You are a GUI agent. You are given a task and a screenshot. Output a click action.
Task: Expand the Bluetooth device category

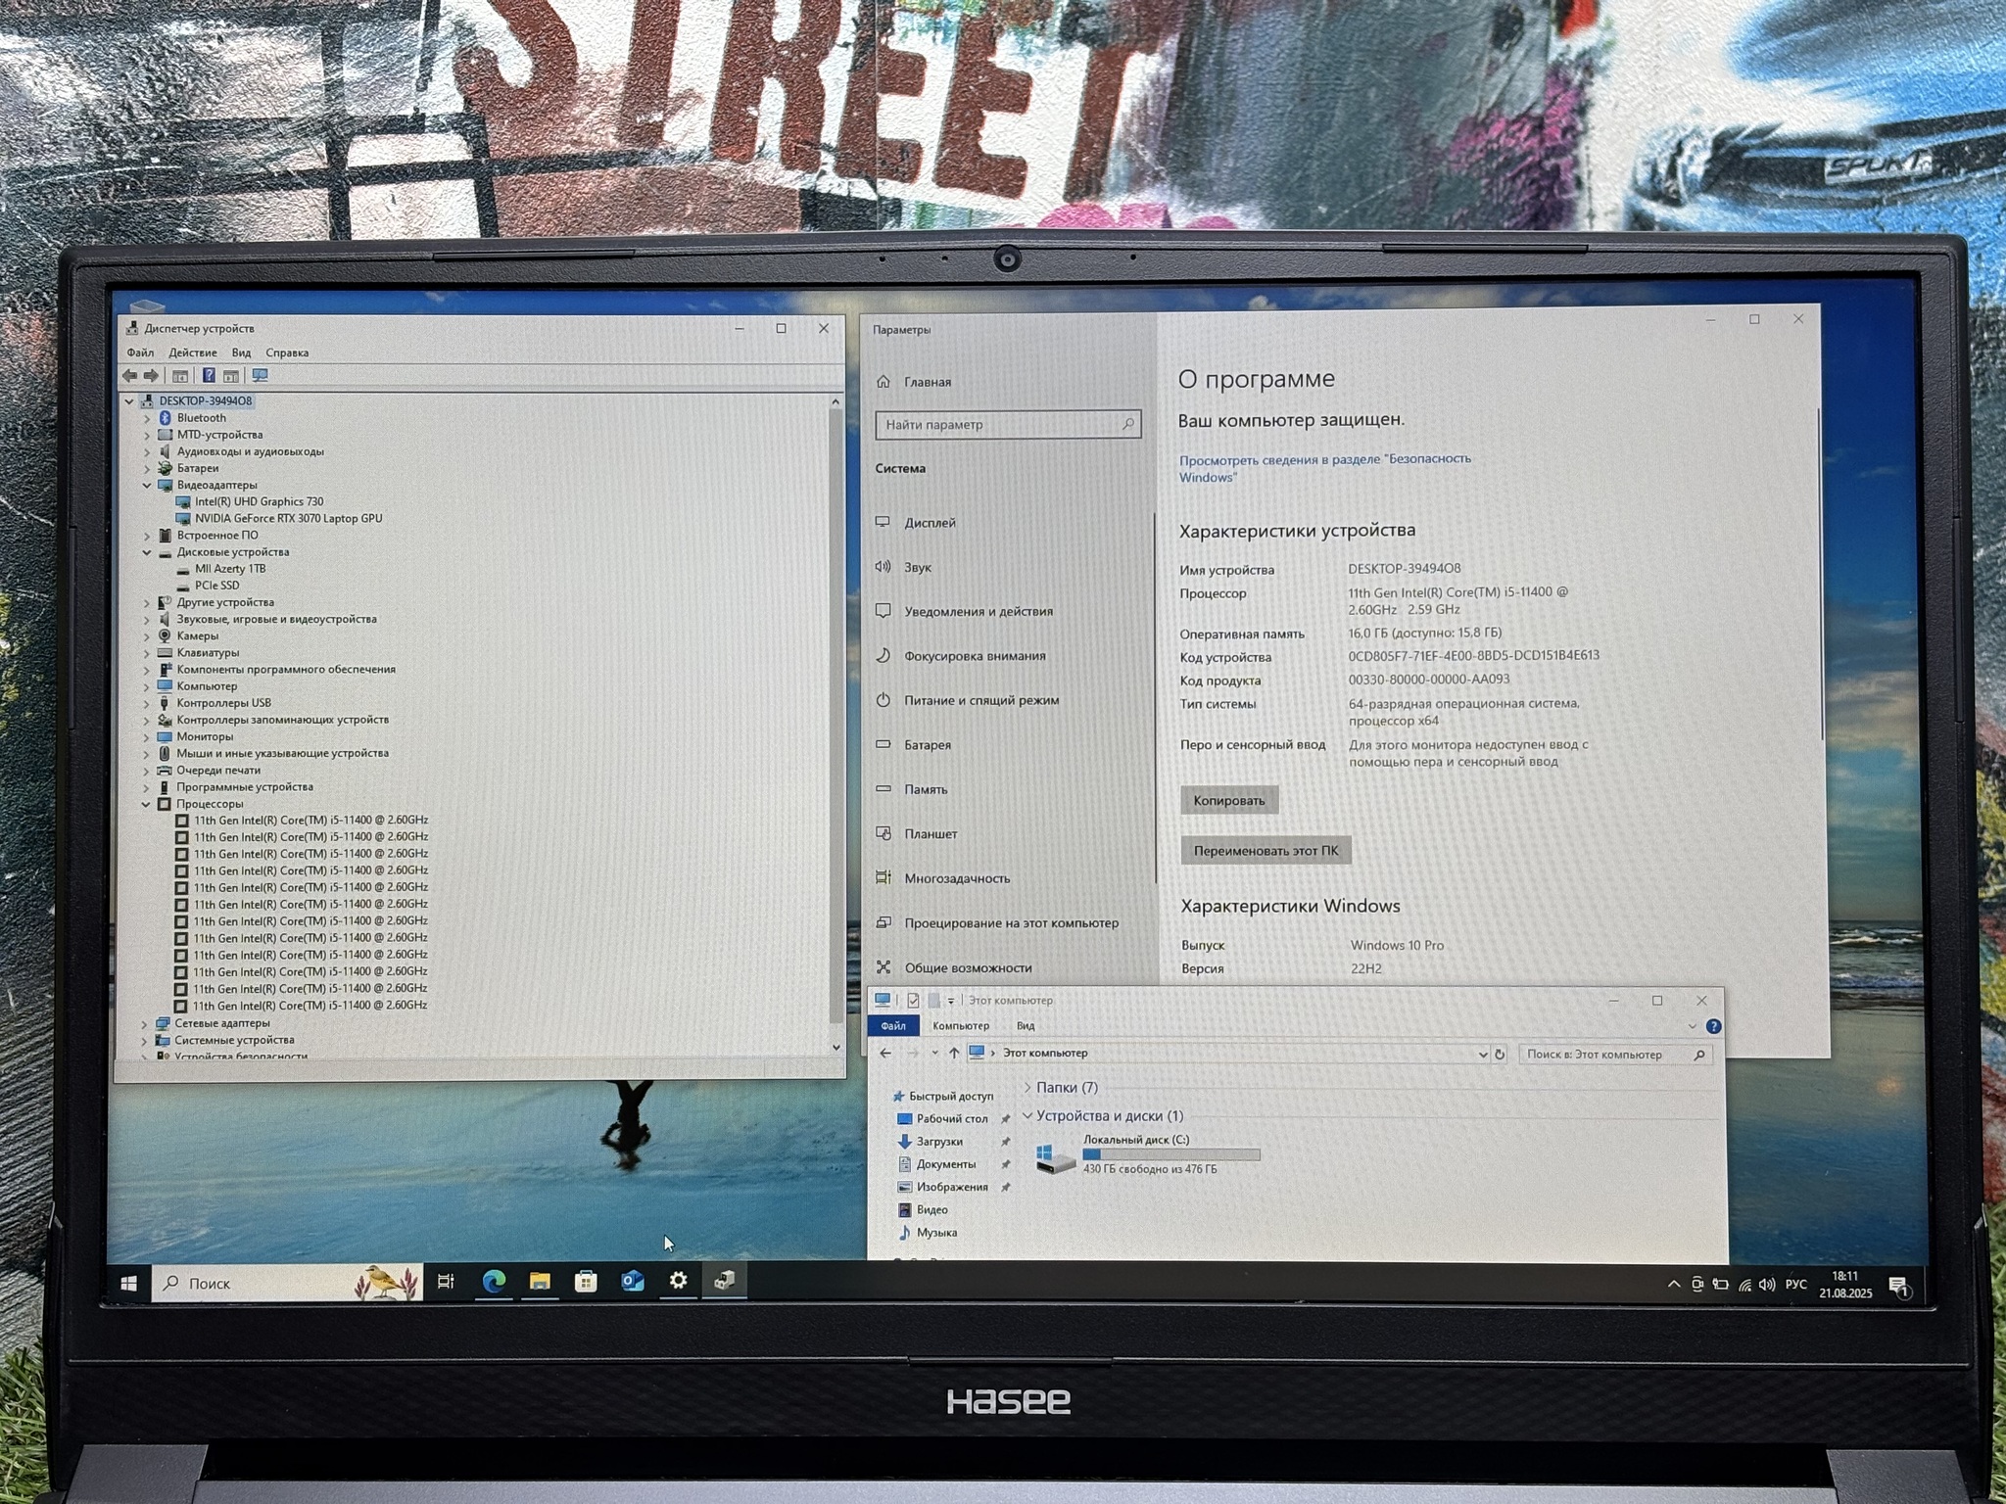(x=148, y=418)
